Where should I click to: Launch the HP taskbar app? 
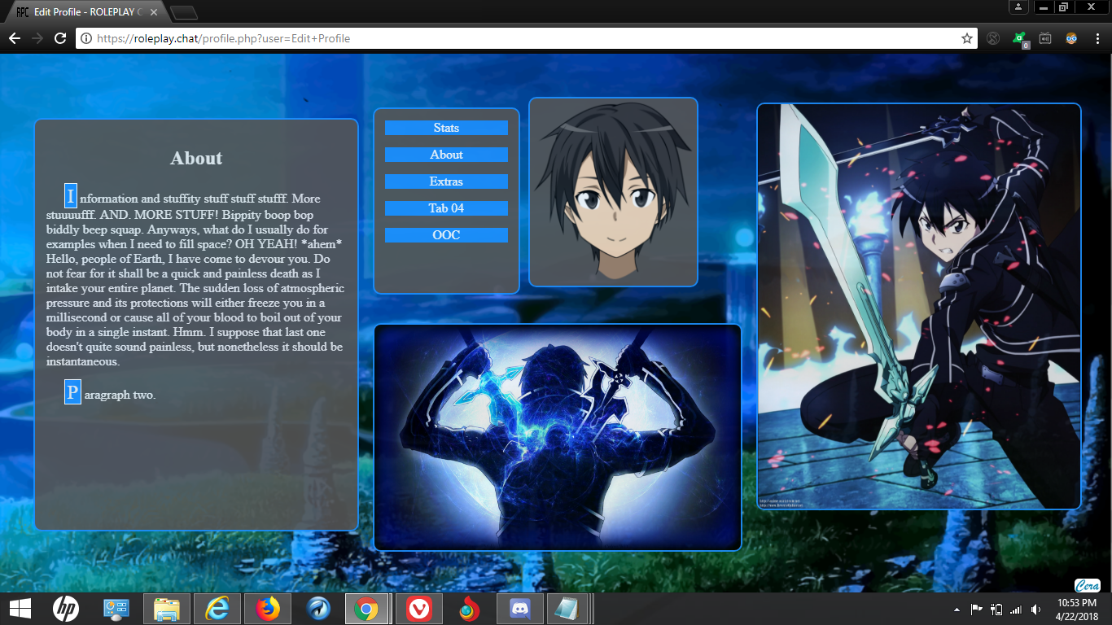66,609
